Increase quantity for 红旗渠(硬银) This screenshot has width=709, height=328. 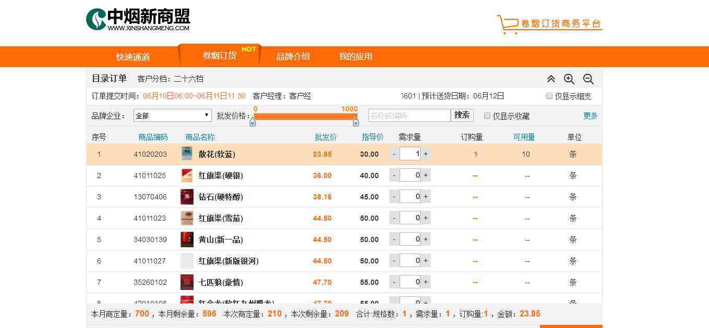click(426, 175)
